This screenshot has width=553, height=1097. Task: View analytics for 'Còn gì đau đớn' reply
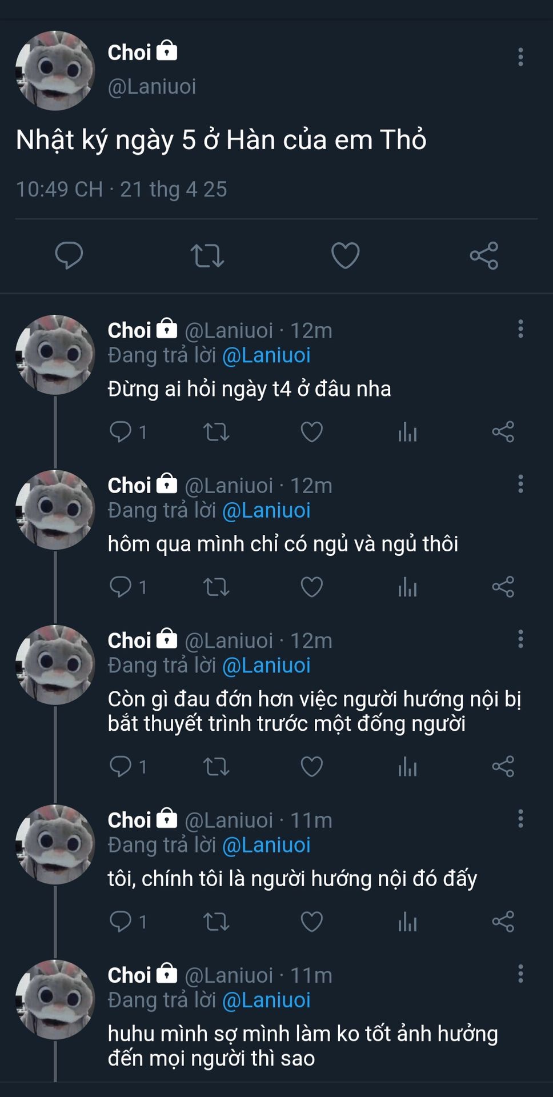[x=407, y=767]
